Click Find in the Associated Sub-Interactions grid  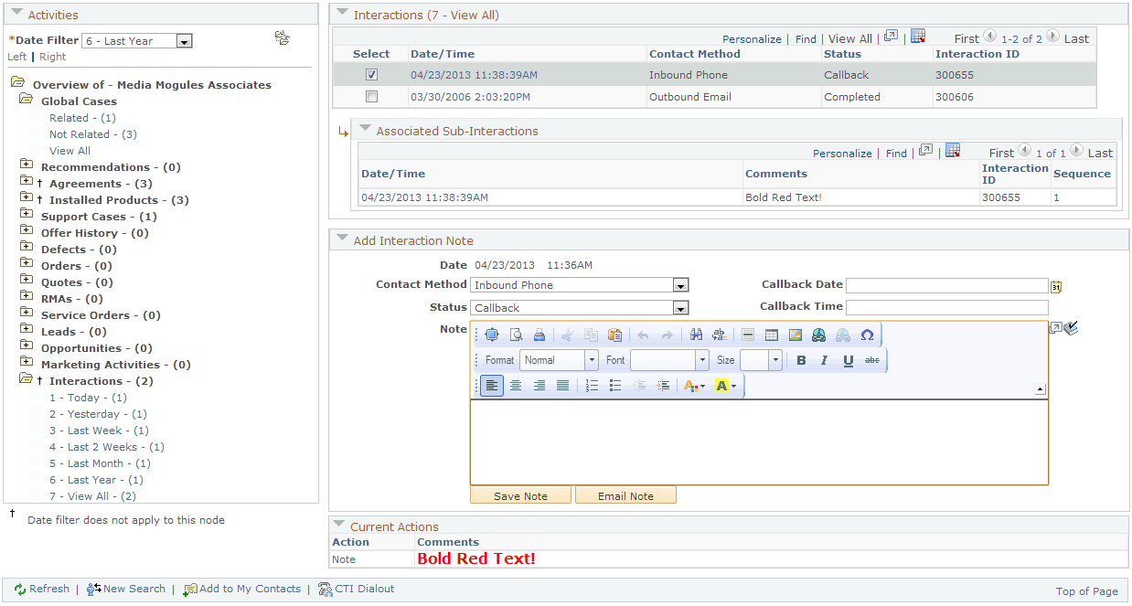[x=896, y=154]
